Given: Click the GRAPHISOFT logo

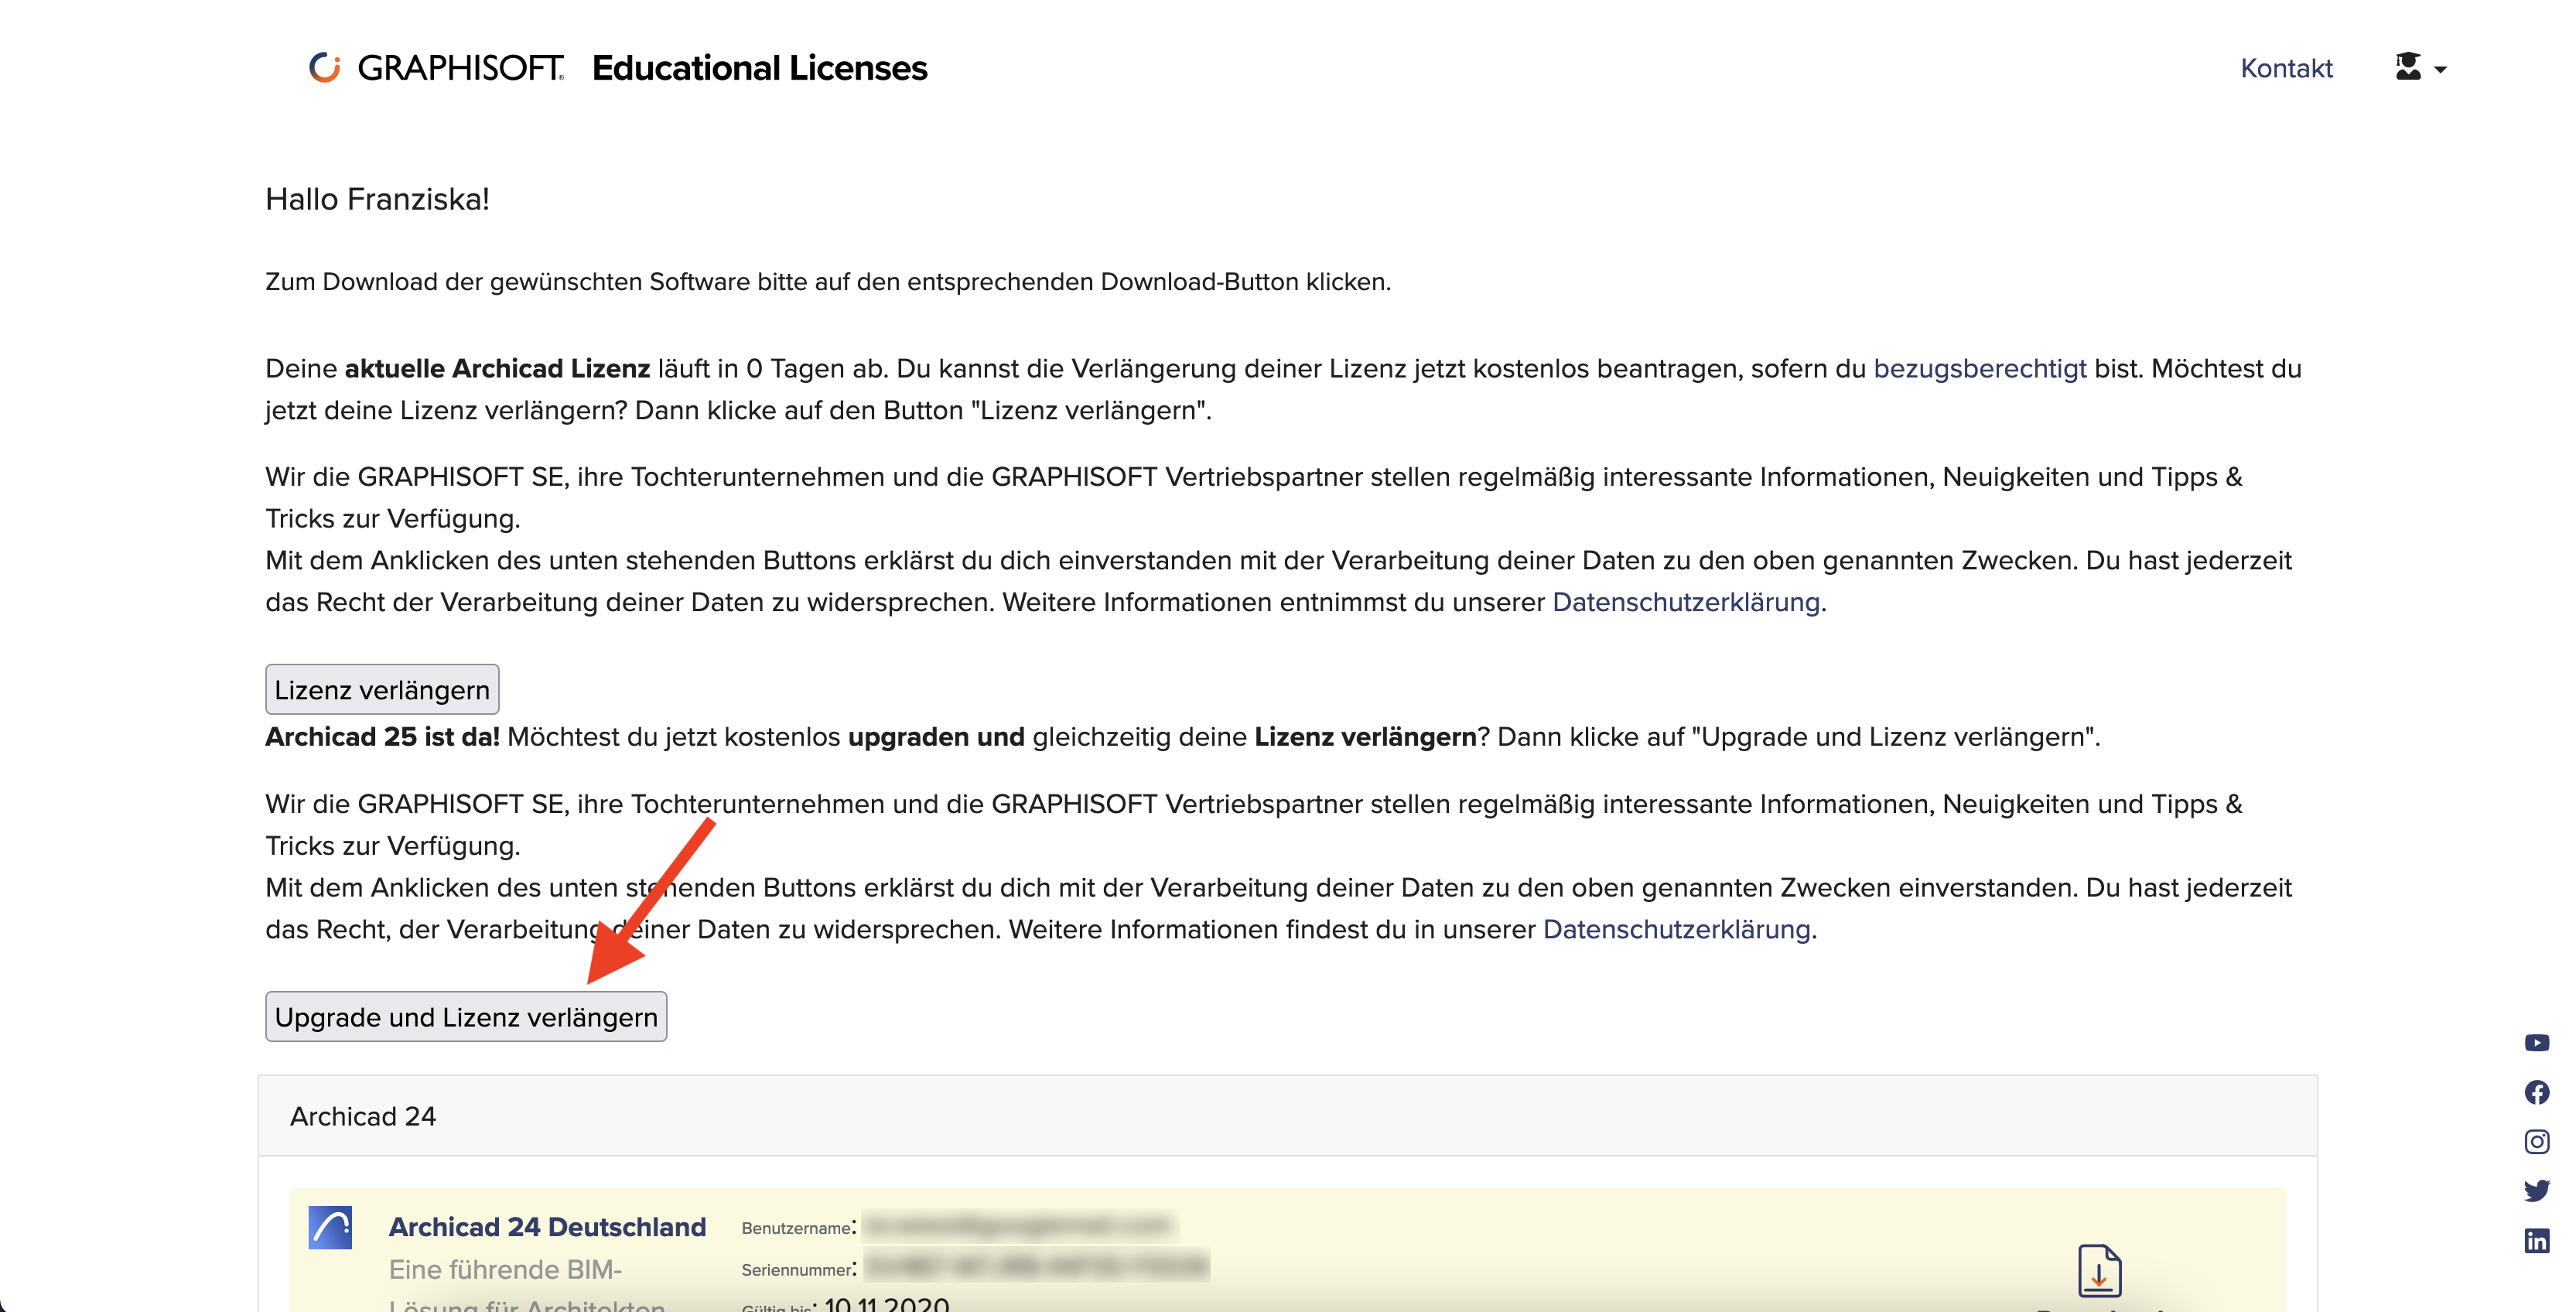Looking at the screenshot, I should tap(437, 68).
